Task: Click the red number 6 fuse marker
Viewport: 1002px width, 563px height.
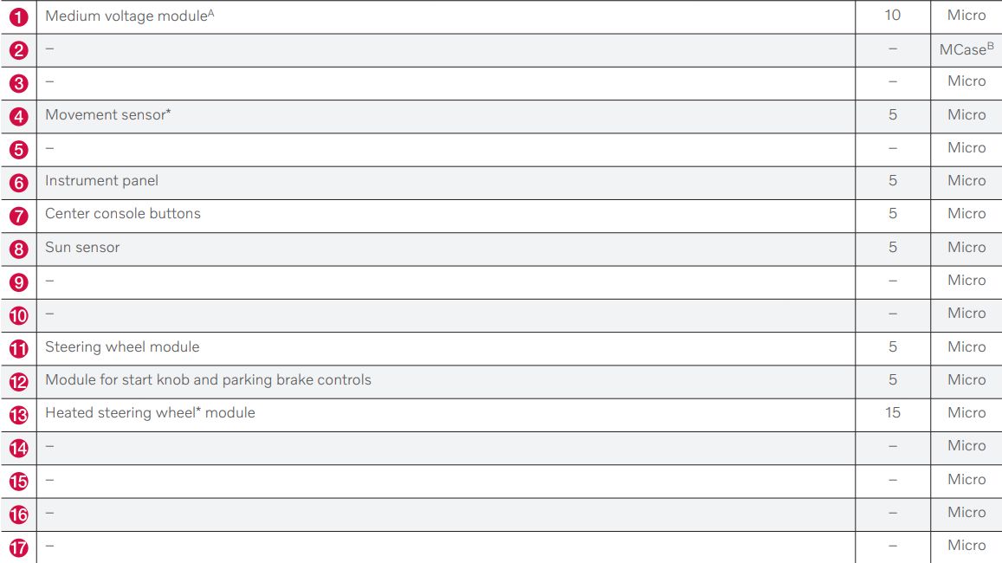Action: coord(18,183)
